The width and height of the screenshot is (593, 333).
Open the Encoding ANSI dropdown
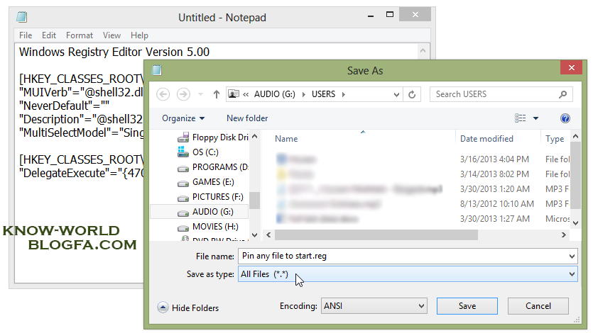(x=420, y=306)
